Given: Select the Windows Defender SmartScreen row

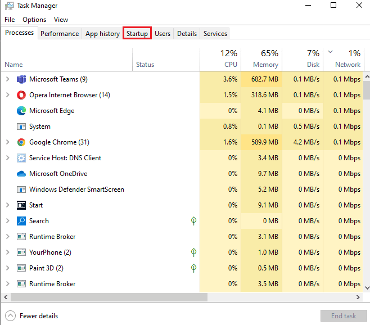Looking at the screenshot, I should (x=182, y=189).
